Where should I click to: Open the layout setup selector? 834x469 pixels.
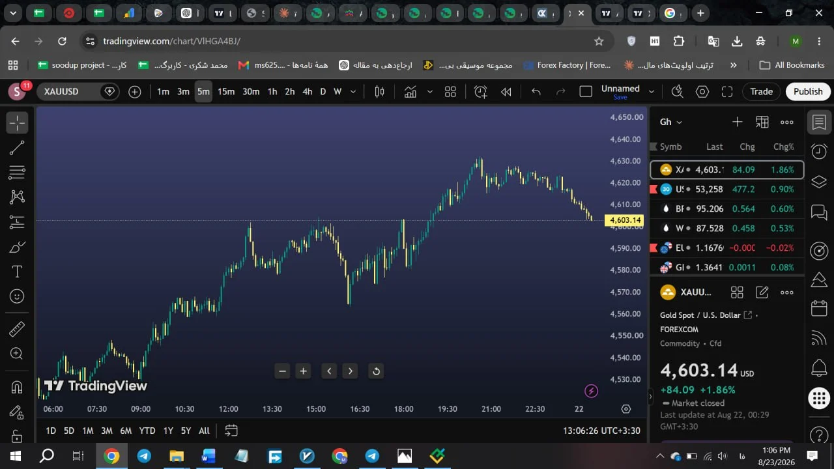586,92
